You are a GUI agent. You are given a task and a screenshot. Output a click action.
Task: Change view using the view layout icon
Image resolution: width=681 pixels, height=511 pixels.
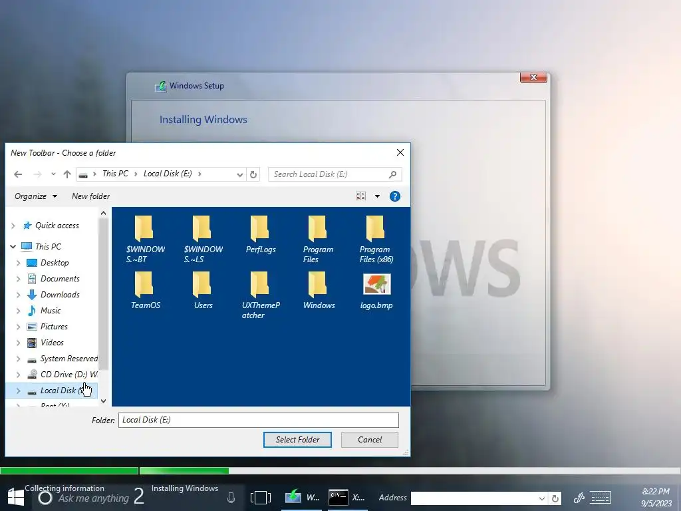coord(361,196)
